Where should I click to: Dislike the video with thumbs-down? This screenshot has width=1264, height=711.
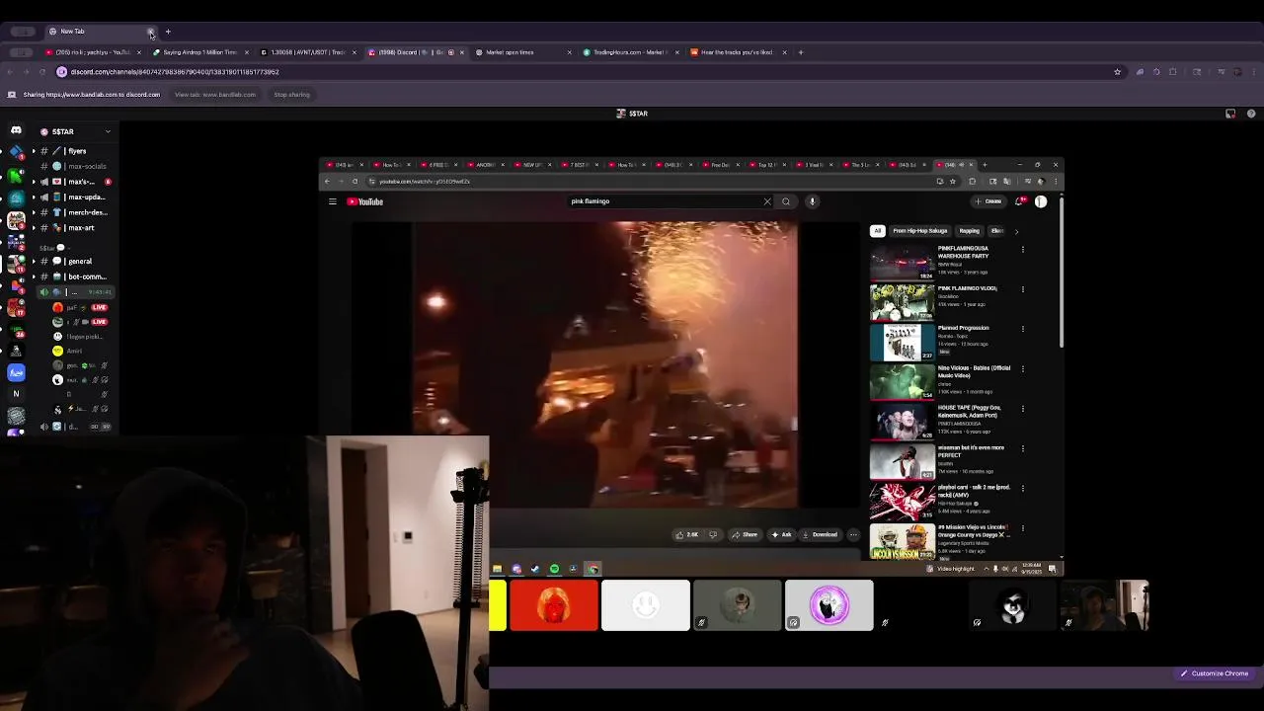(x=713, y=535)
